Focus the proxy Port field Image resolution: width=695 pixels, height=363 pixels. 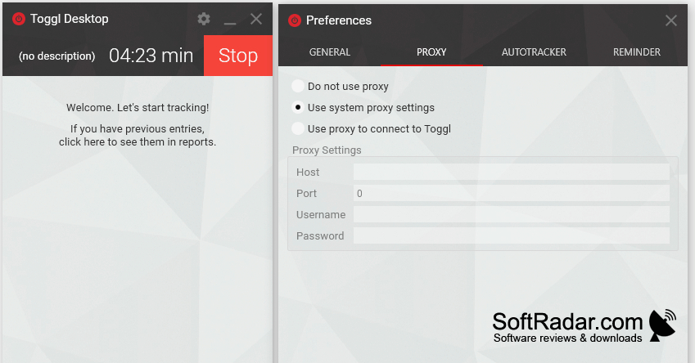click(512, 193)
